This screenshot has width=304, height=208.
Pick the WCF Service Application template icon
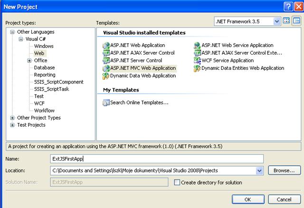(x=197, y=60)
